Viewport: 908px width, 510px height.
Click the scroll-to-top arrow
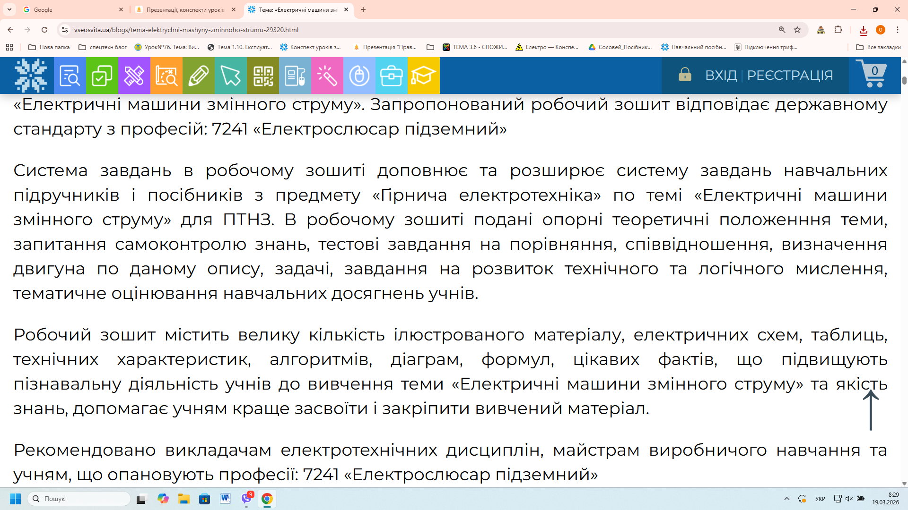coord(871,410)
